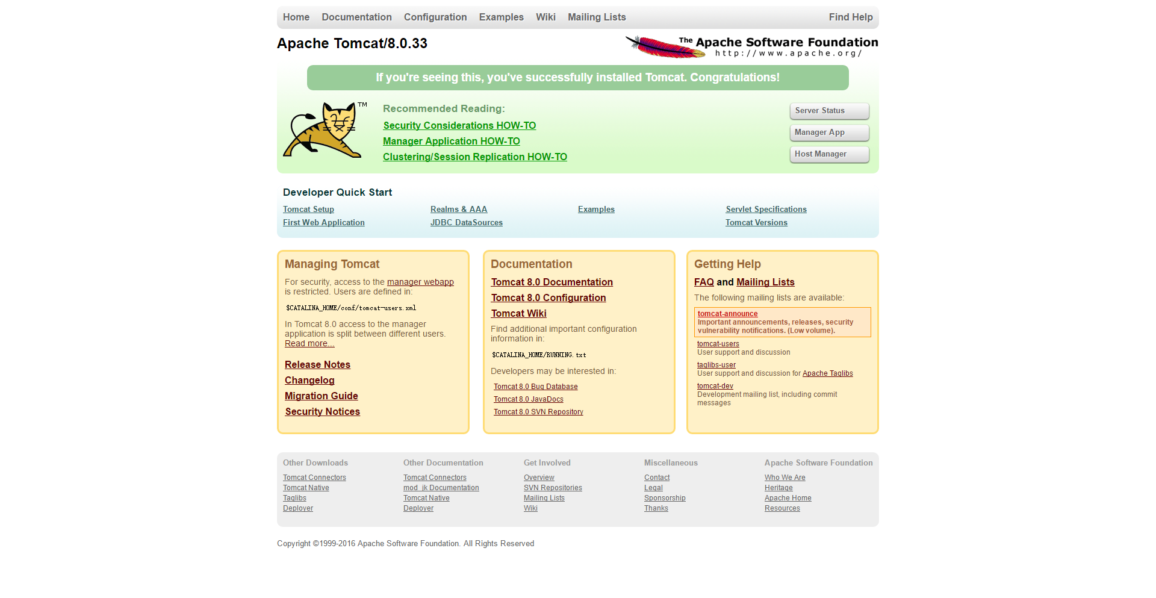Open Tomcat 8.0 JavaDocs link
Screen dimensions: 1156x598
click(x=529, y=399)
